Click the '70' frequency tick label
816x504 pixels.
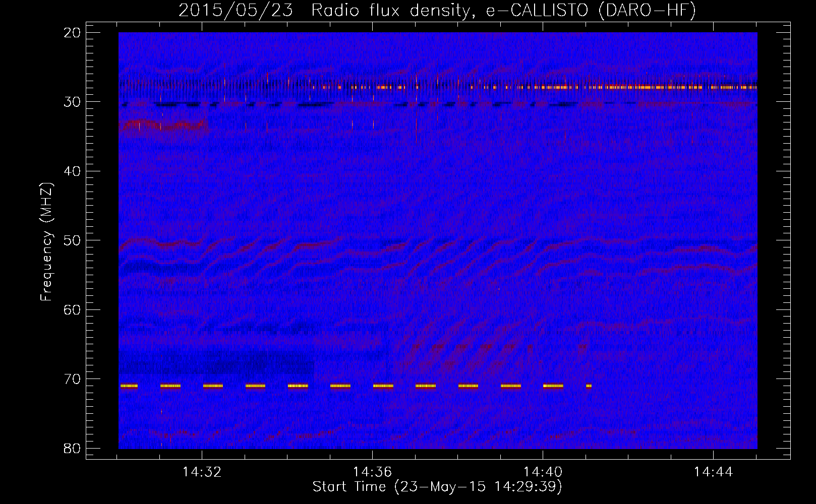(72, 379)
